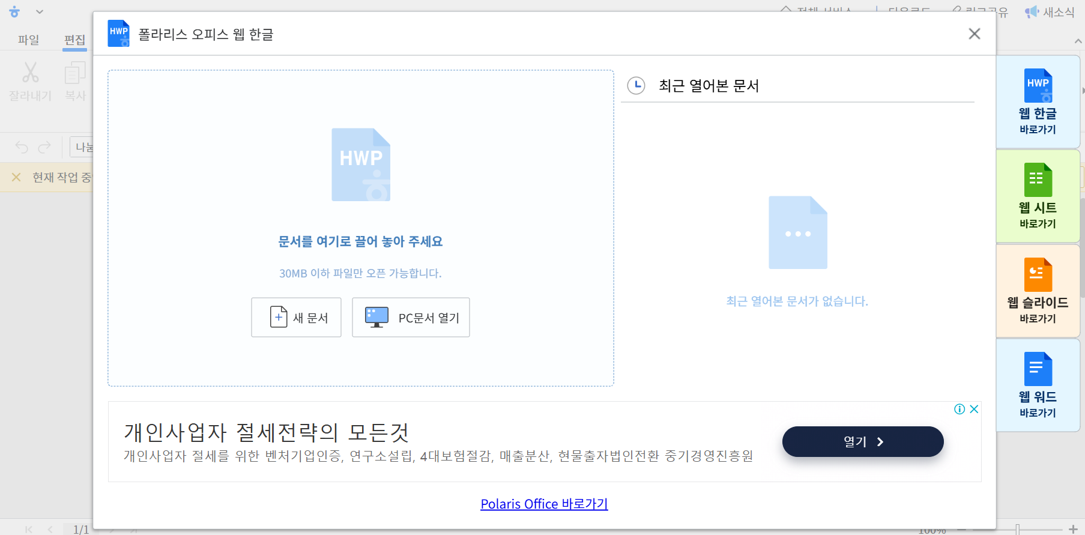The image size is (1085, 535).
Task: Collapse the ribbon with the up chevron
Action: coord(1078,41)
